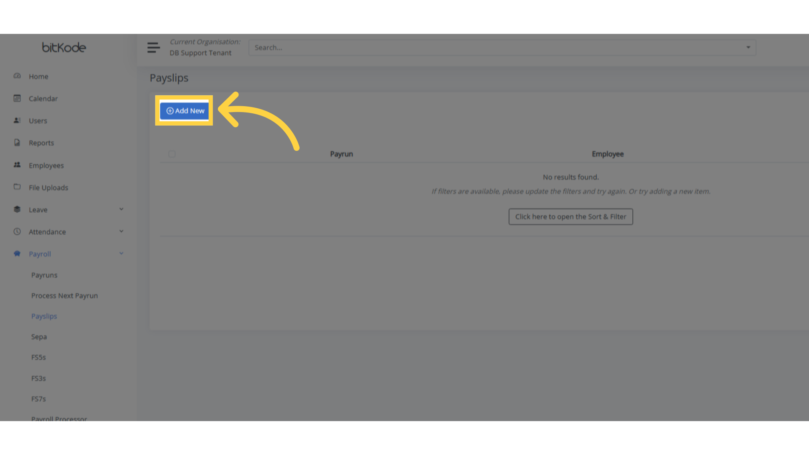
Task: Toggle the Payroll section closed
Action: tap(121, 253)
